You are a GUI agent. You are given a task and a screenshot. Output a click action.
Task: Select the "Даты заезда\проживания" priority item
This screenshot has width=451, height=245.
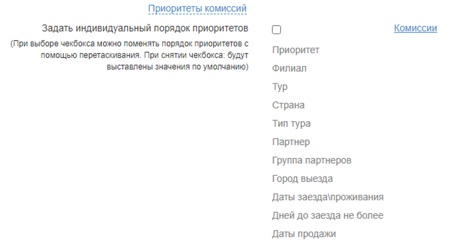point(328,197)
